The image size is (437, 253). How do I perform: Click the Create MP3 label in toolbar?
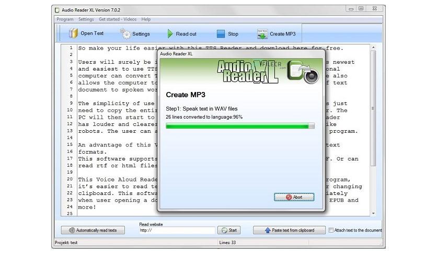[283, 33]
